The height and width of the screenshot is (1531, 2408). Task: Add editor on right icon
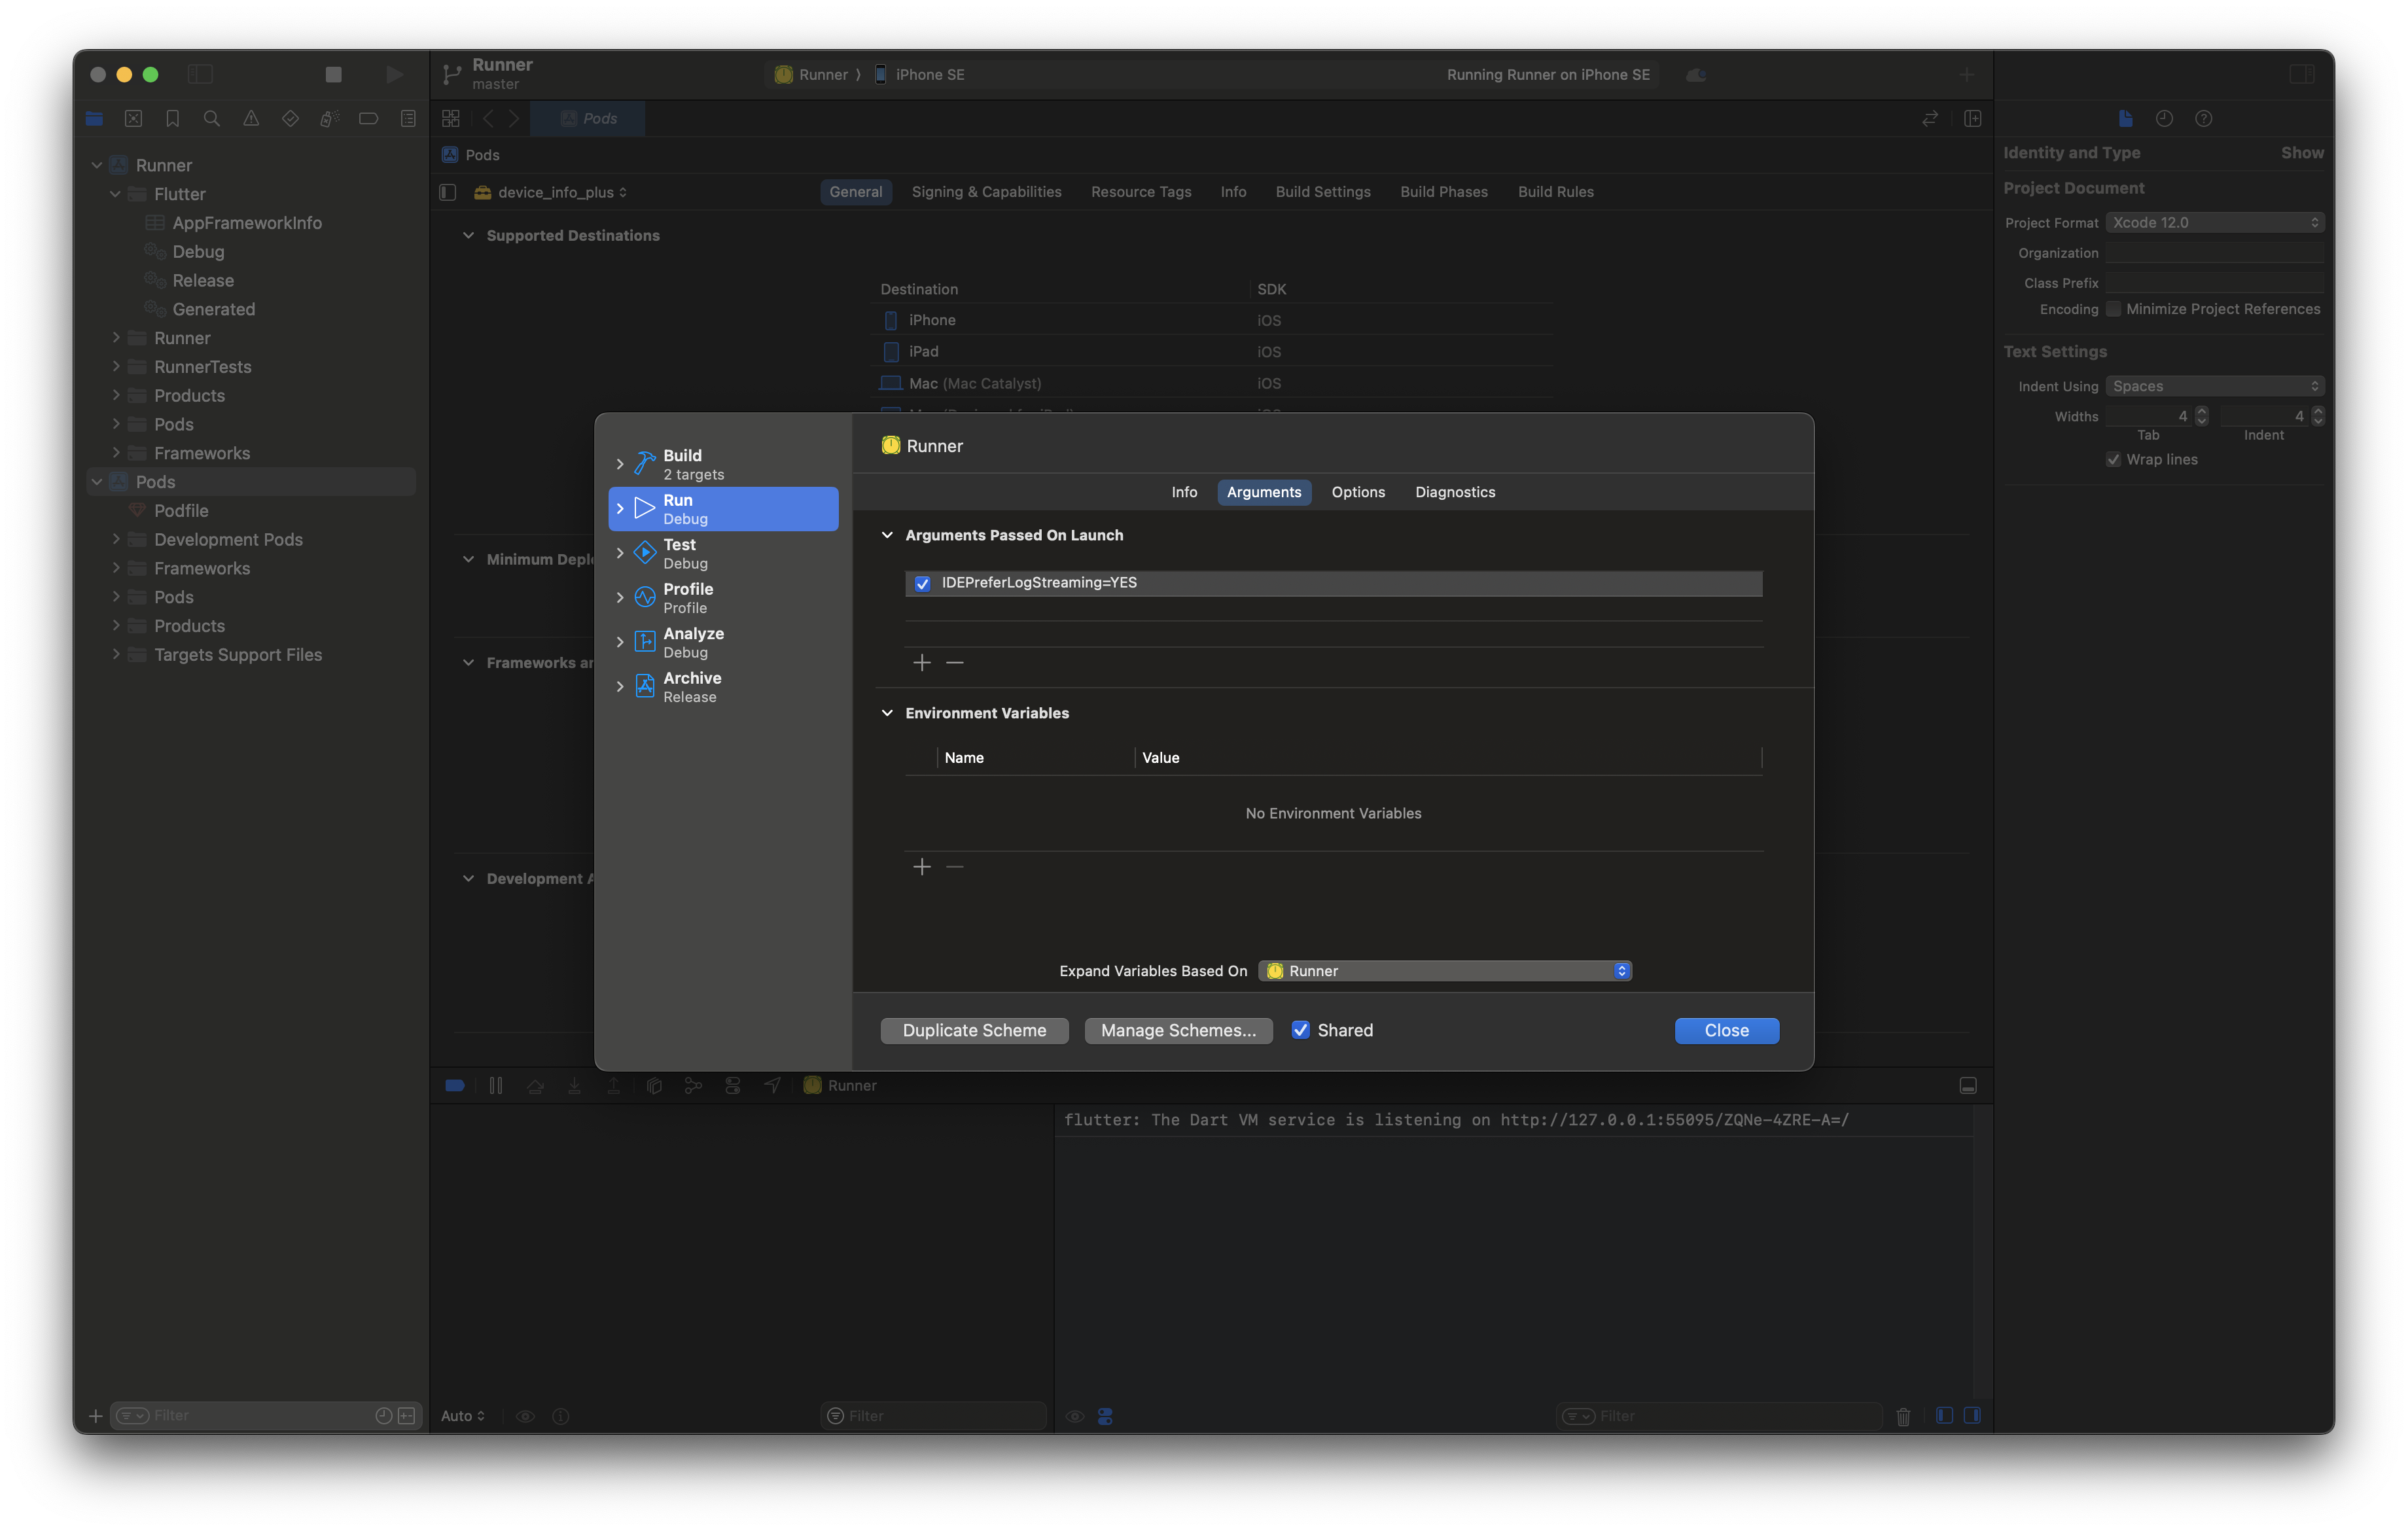click(x=1973, y=118)
